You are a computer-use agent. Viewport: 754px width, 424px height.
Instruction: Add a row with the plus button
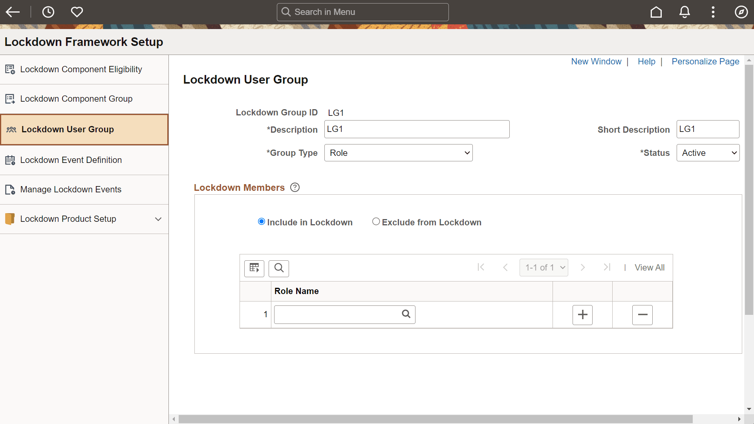click(x=582, y=314)
